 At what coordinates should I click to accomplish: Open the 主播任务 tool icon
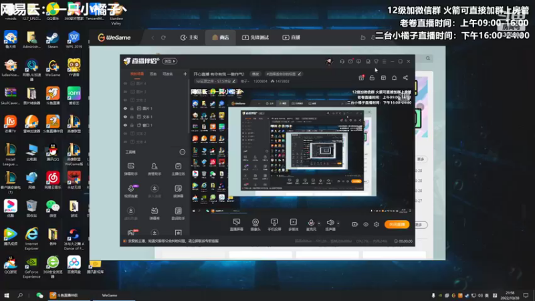pyautogui.click(x=178, y=169)
